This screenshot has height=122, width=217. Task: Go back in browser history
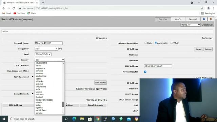4,8
